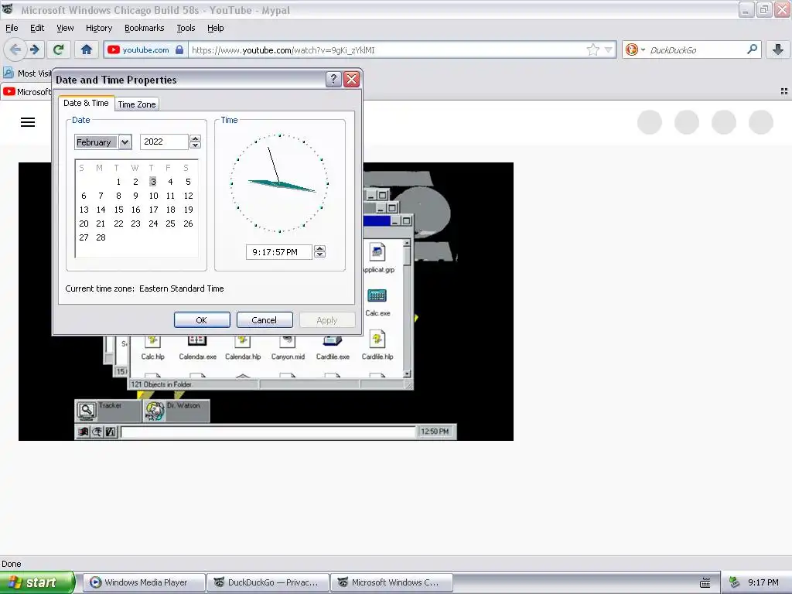Go back with the browser back arrow

pos(15,49)
